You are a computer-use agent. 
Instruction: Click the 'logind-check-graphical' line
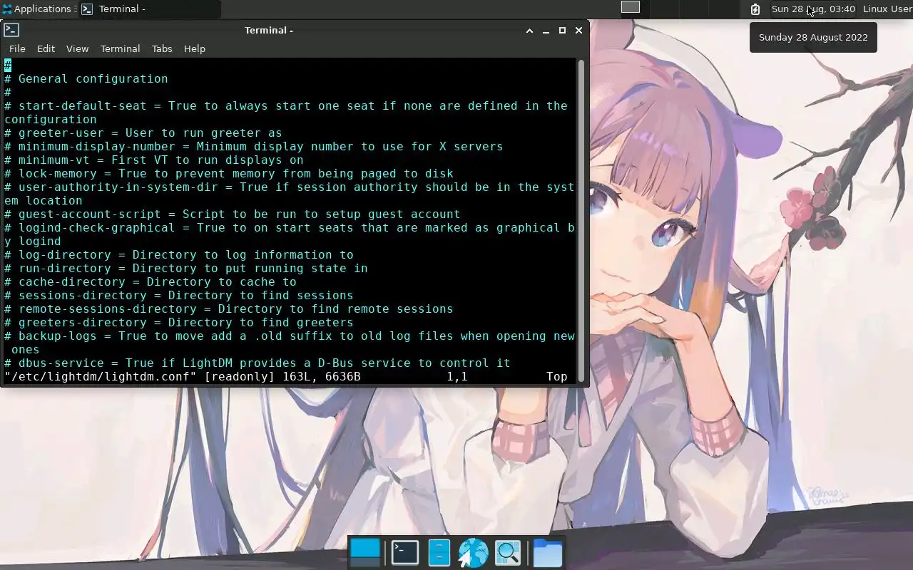(290, 234)
